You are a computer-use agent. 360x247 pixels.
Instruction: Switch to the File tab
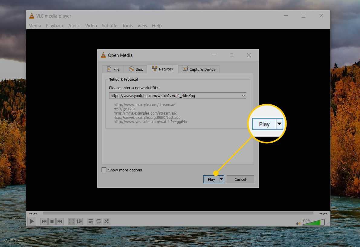click(113, 69)
